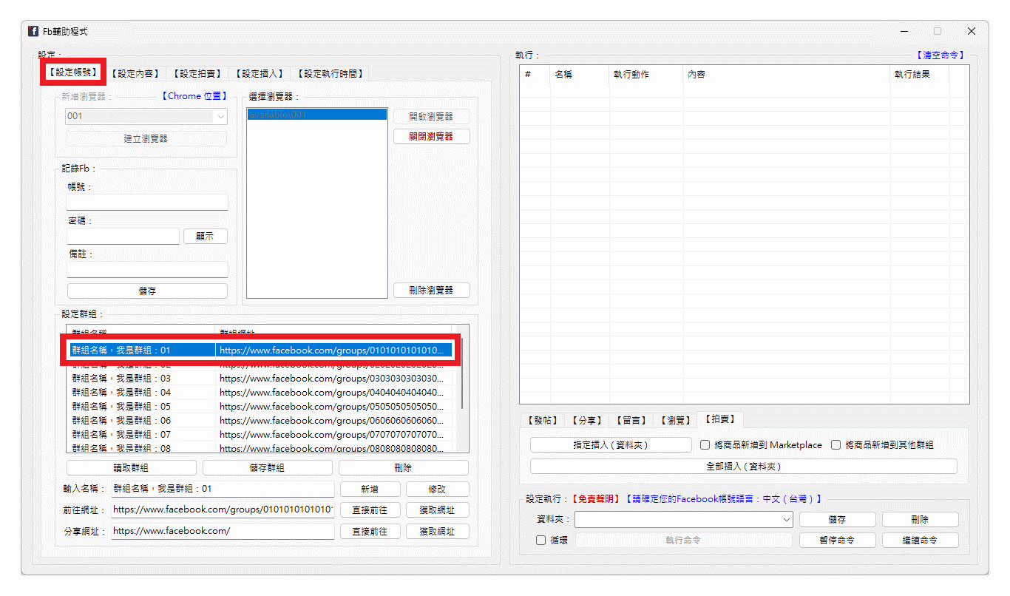This screenshot has width=1010, height=596.
Task: Click 獲取網址 beside 前往網址
Action: coord(437,510)
